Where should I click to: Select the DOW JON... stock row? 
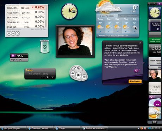pos(25,8)
